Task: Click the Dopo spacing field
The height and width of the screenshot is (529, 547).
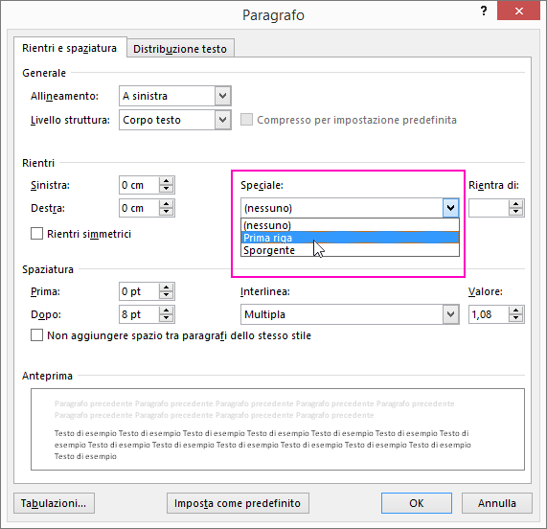Action: [x=139, y=314]
